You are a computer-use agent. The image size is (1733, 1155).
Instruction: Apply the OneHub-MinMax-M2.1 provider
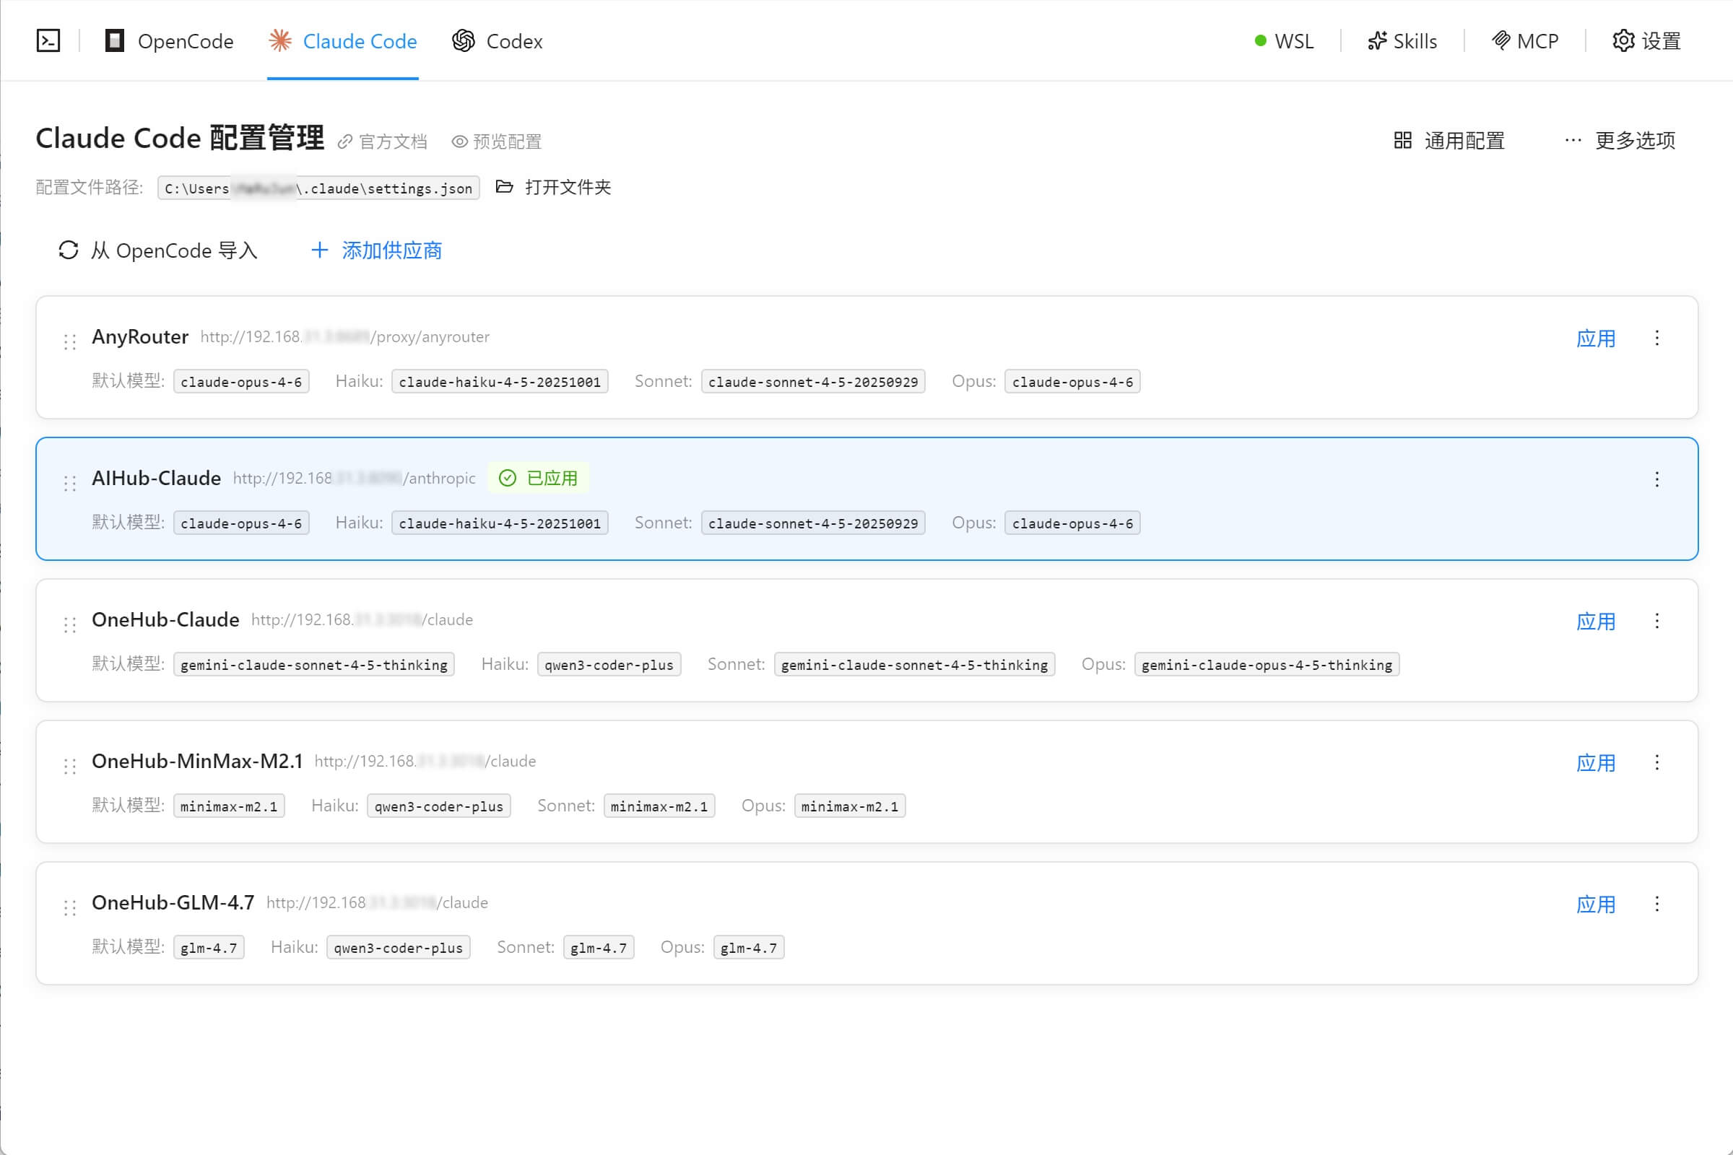[1596, 762]
